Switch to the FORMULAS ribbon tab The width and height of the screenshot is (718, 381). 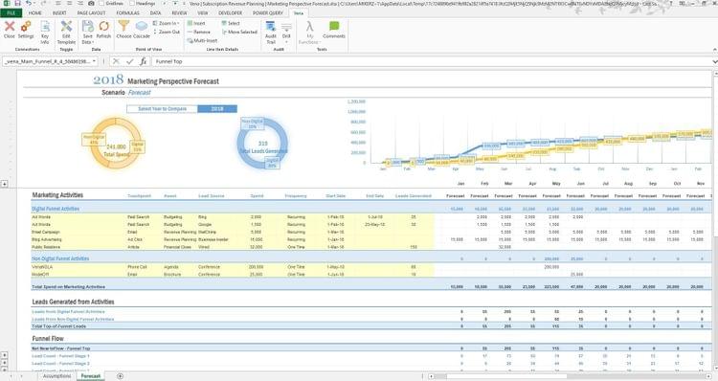click(x=127, y=12)
